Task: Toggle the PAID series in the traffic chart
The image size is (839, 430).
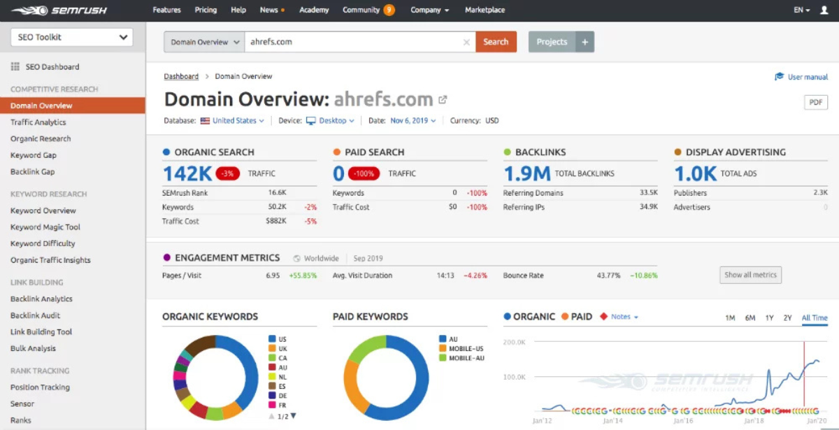Action: click(579, 316)
